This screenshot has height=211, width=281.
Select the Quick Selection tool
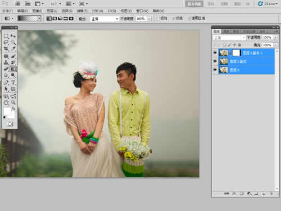point(13,42)
